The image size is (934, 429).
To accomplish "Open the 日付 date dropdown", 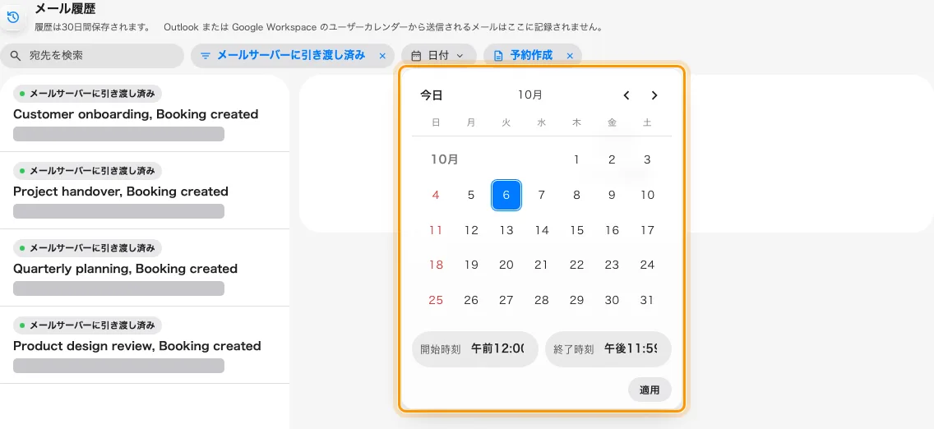I will [x=438, y=56].
